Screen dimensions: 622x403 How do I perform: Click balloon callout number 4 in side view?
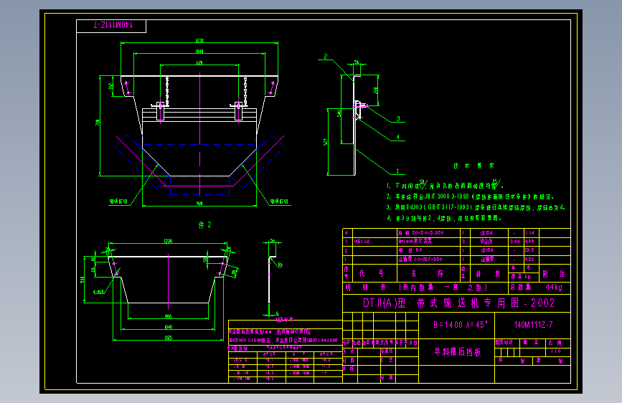(x=398, y=137)
